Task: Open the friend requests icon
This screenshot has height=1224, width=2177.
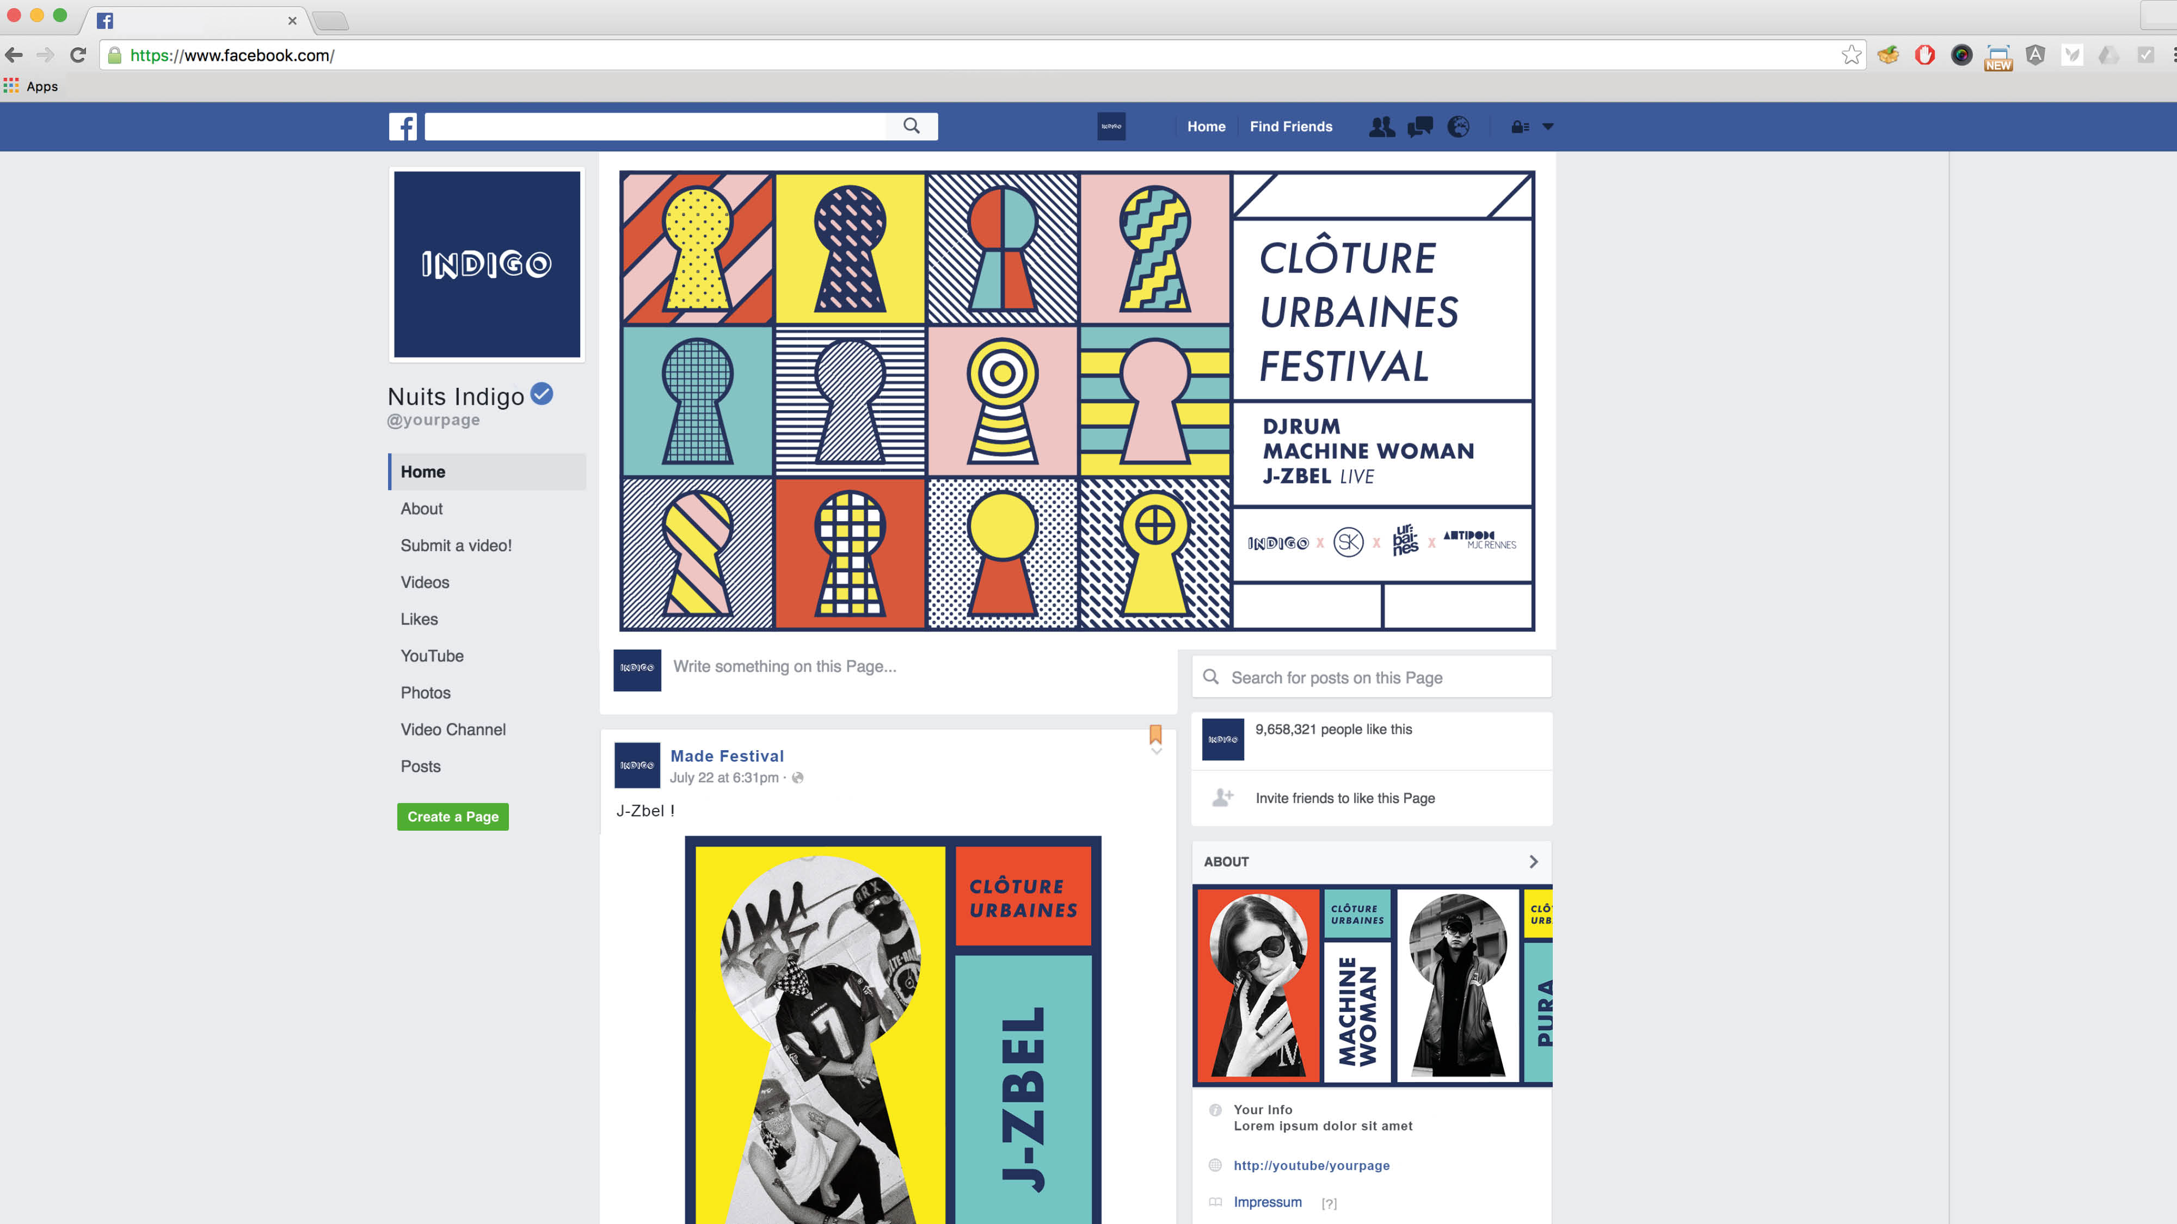Action: [x=1382, y=127]
